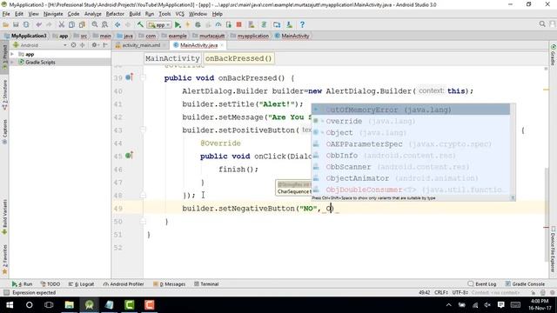Open the Run tool window
Image resolution: width=557 pixels, height=313 pixels.
pos(22,284)
